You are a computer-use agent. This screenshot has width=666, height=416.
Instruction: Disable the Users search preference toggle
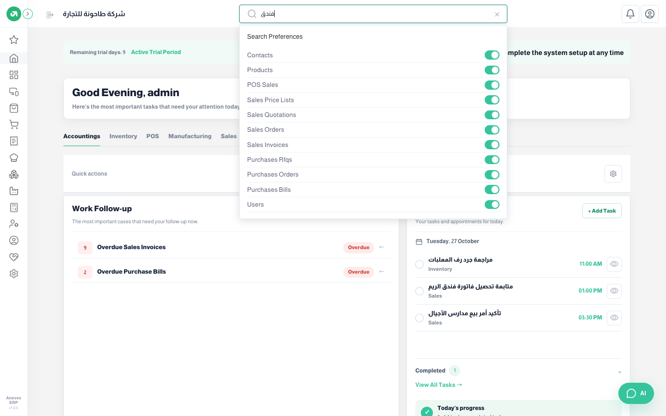(x=492, y=205)
